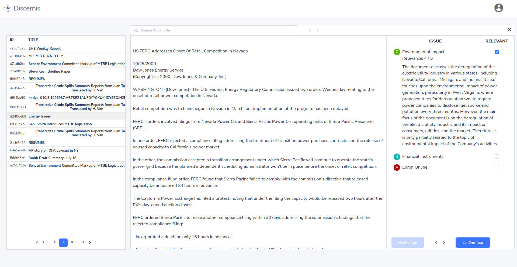517x267 pixels.
Task: Open document a251711e Senate Environment Committee Markup
Action: pos(66,165)
